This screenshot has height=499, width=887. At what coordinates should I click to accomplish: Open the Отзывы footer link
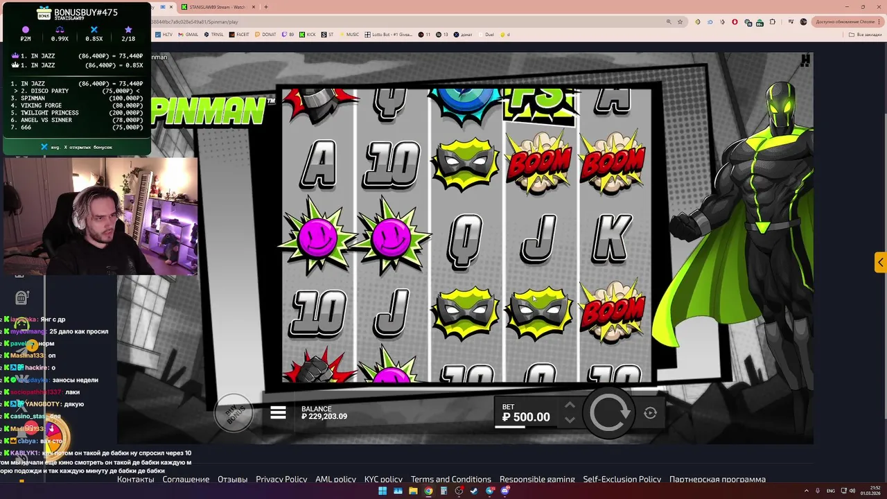233,479
